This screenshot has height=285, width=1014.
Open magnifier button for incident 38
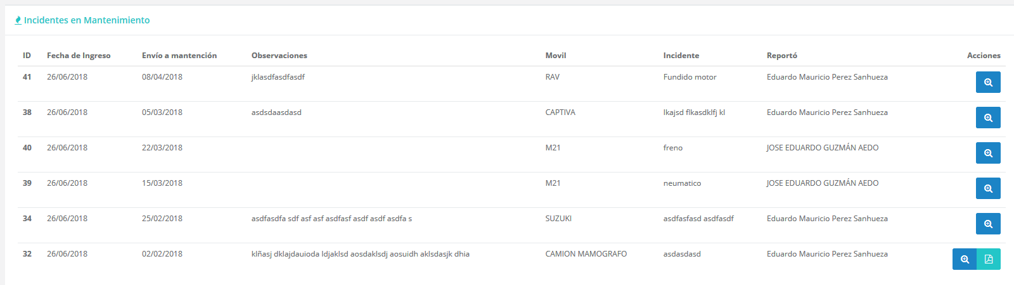pos(988,118)
